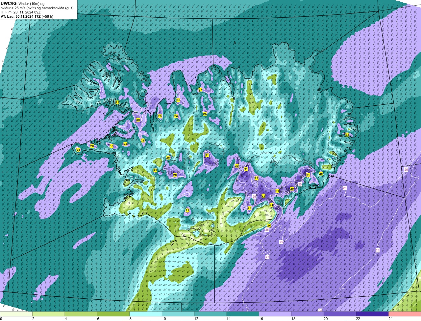This screenshot has width=421, height=321.
Task: Click the pale yellow 0–2 color scale swatch
Action: tap(16, 314)
